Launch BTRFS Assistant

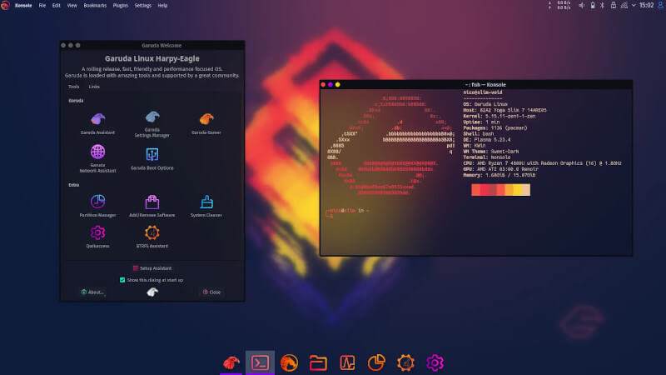(152, 237)
